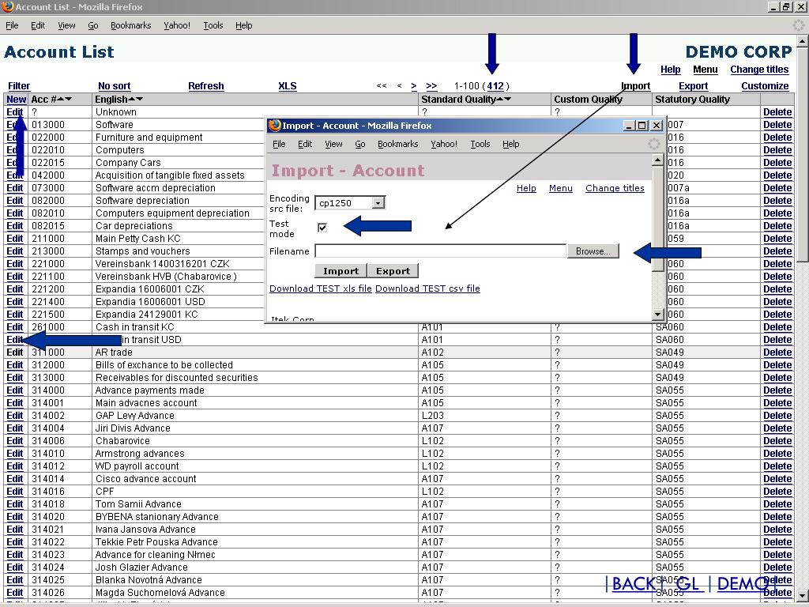
Task: Click the Browse... button
Action: click(x=593, y=251)
